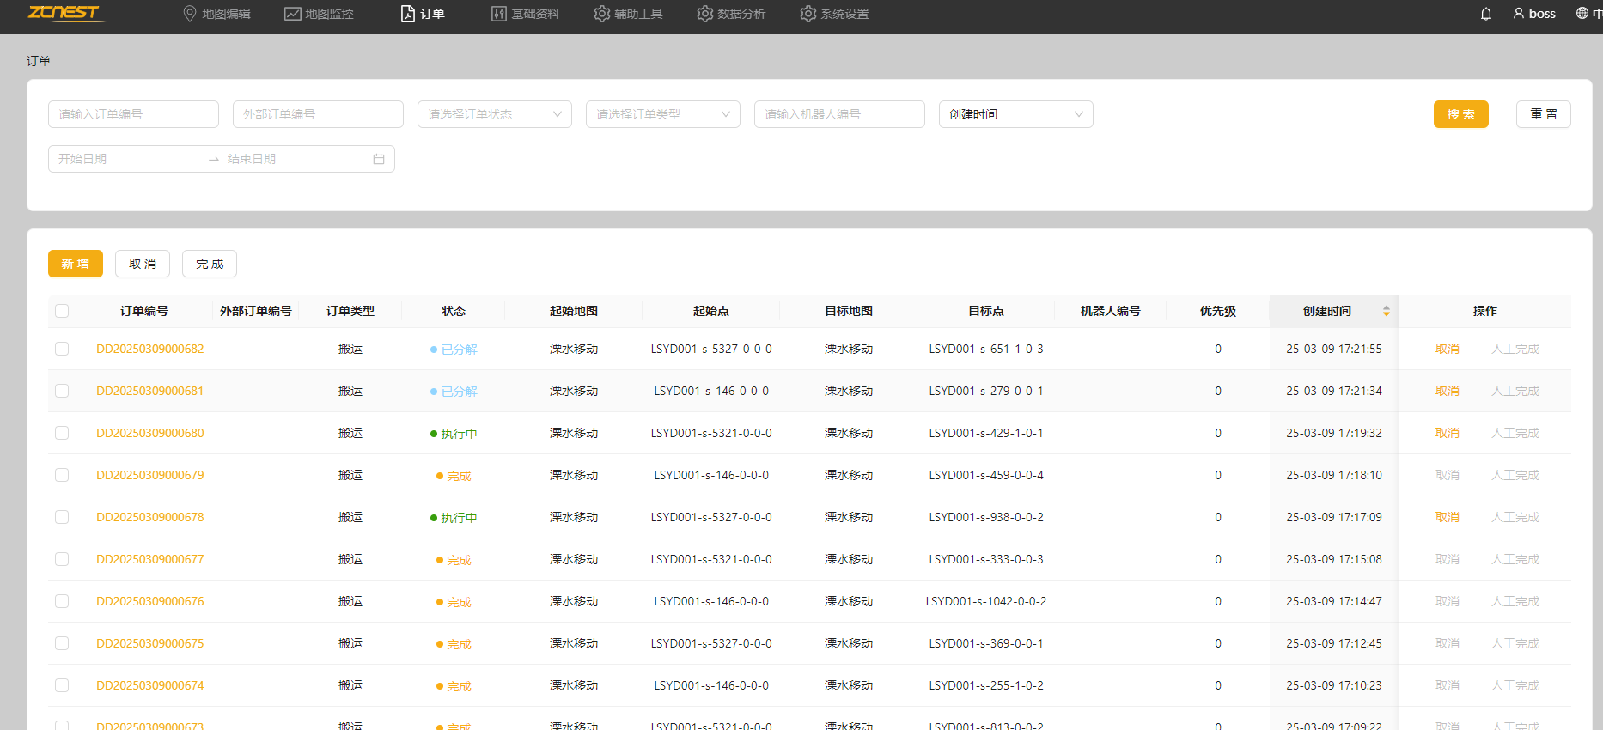Click 人工完成 for order DD20250309000682
Viewport: 1603px width, 730px height.
pyautogui.click(x=1515, y=349)
